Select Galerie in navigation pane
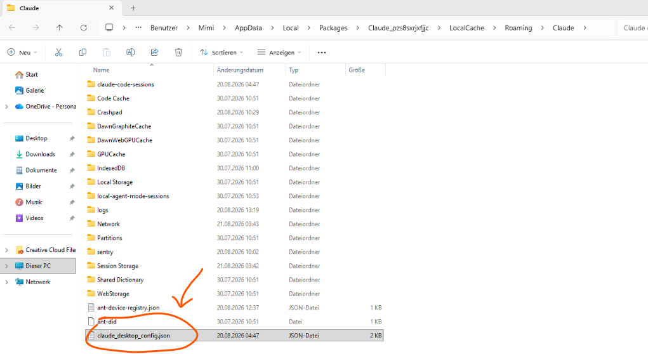 pyautogui.click(x=35, y=91)
